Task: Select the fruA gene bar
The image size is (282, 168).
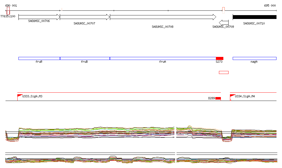Action: (x=162, y=58)
